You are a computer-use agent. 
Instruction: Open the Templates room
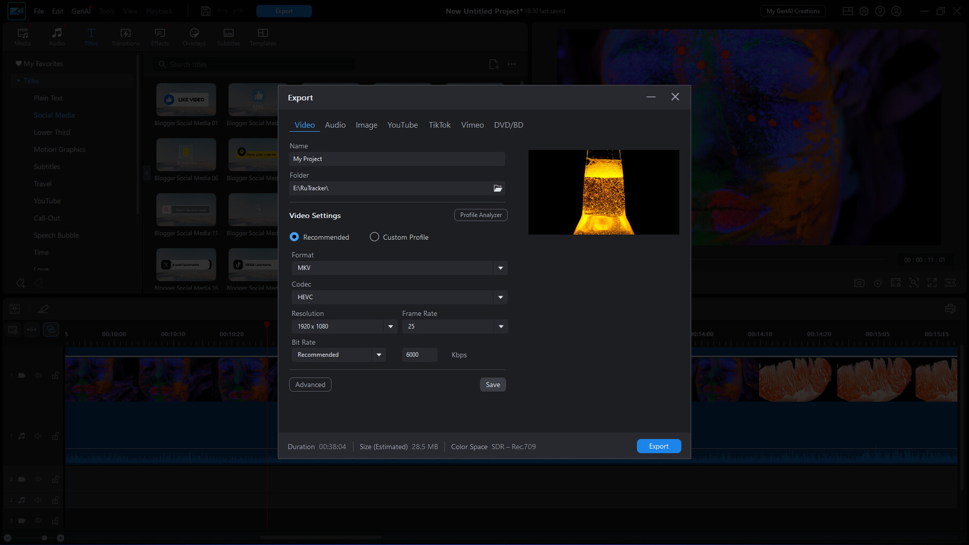262,37
